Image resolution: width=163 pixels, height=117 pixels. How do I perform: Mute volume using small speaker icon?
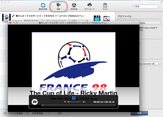point(65,102)
